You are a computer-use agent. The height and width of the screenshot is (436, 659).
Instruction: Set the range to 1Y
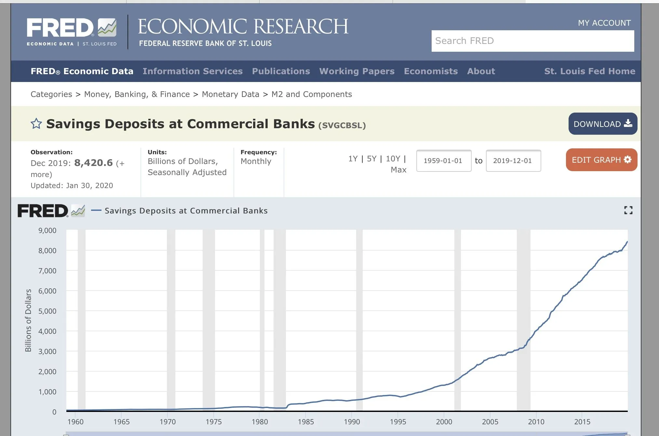click(x=353, y=159)
